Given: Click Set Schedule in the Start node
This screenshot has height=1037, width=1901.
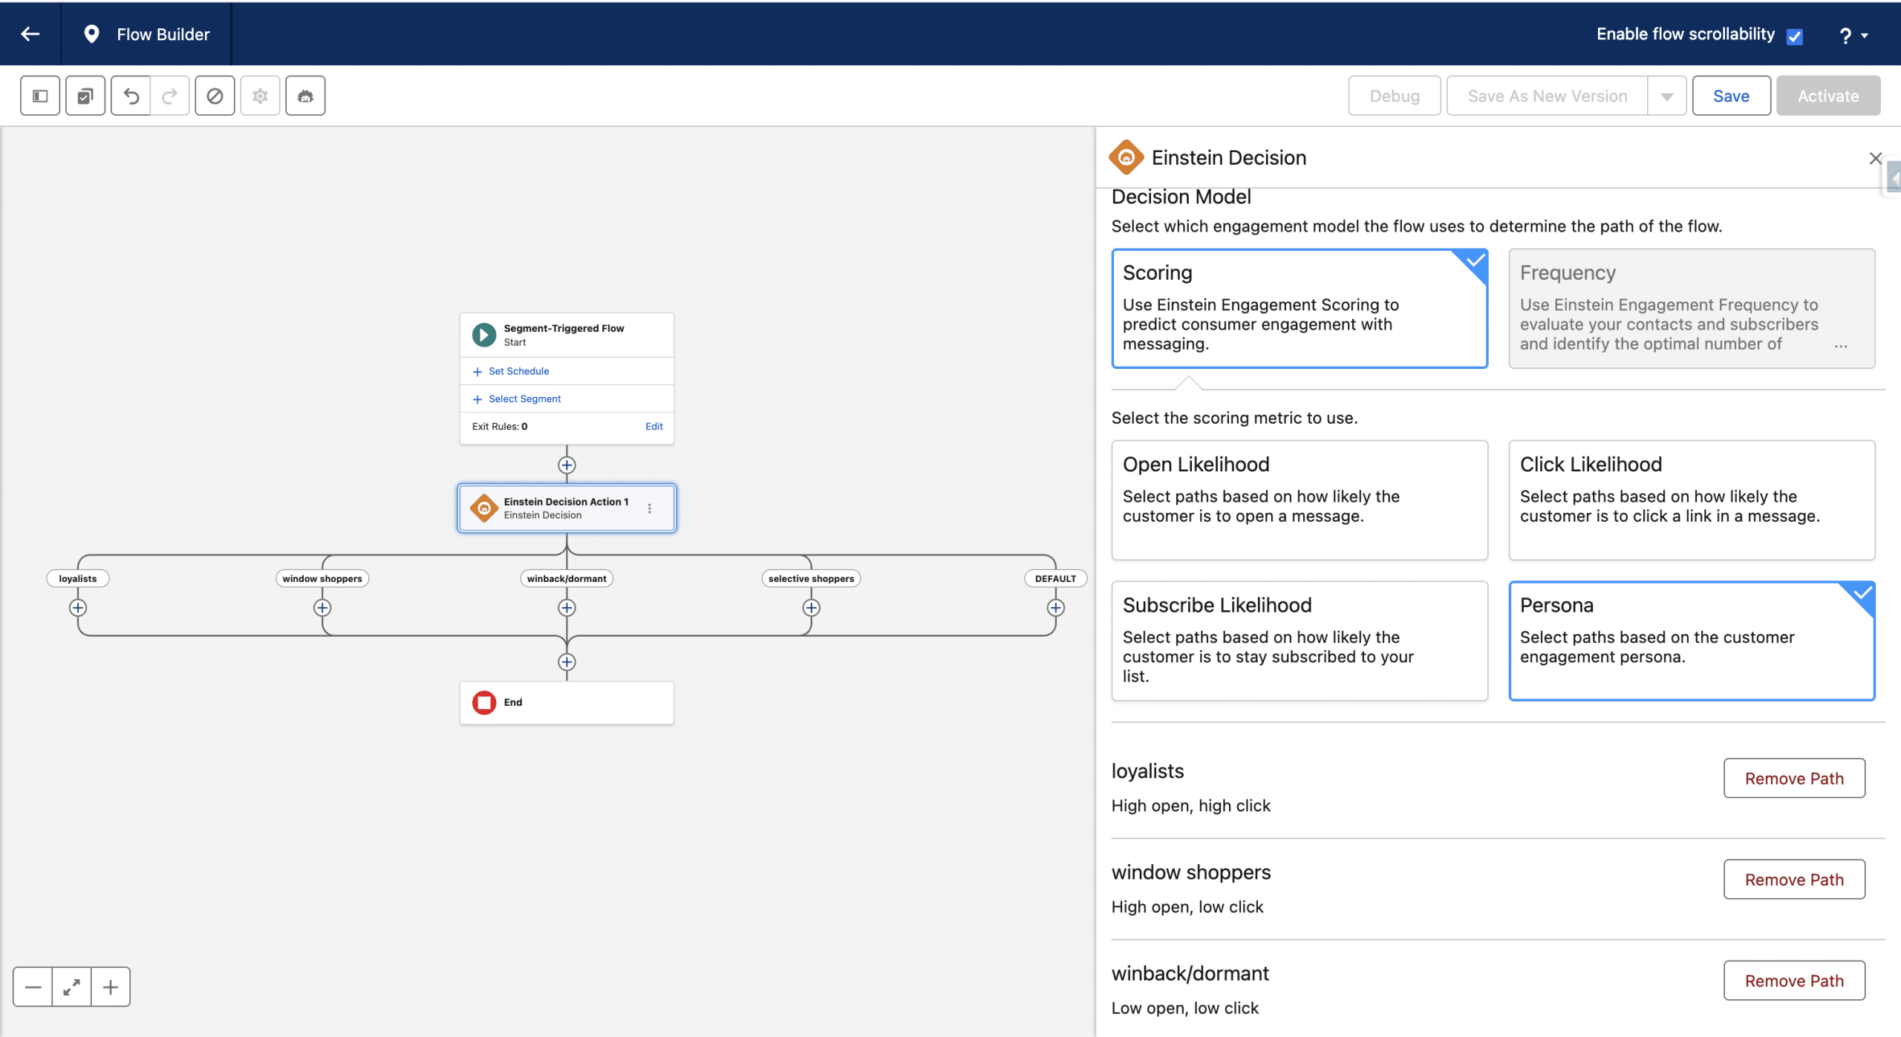Looking at the screenshot, I should [518, 371].
